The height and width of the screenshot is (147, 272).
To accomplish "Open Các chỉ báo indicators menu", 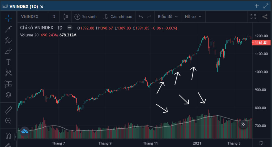I will [x=118, y=17].
